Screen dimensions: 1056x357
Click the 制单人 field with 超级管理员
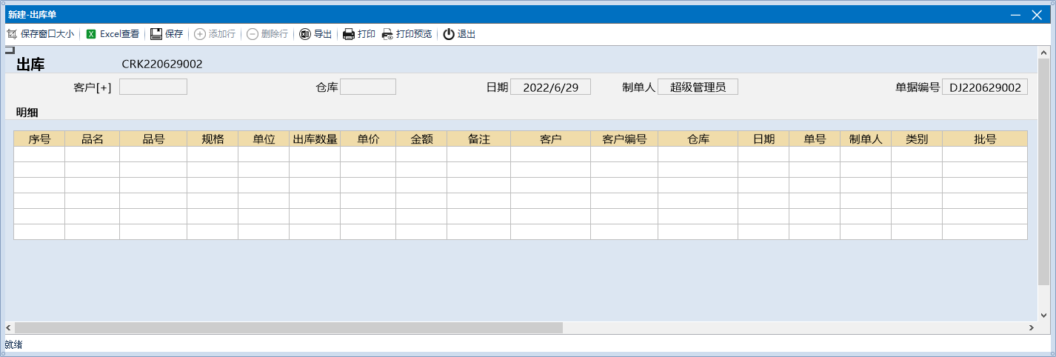tap(698, 87)
